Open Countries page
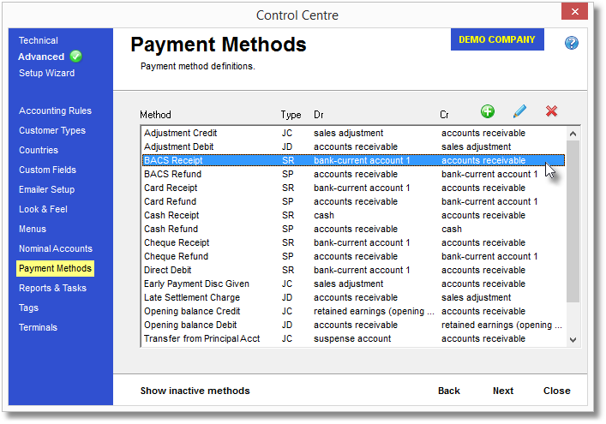The height and width of the screenshot is (424, 606). [x=39, y=150]
